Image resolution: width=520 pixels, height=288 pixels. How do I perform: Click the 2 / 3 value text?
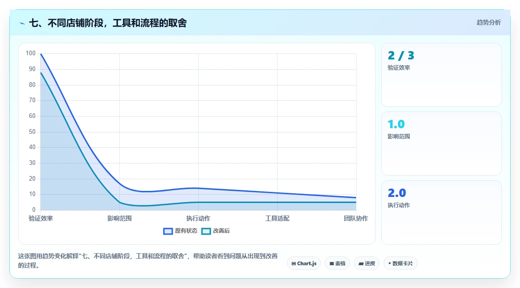pos(401,55)
